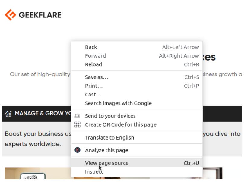Click the 'Boost your business' description text

pos(36,133)
